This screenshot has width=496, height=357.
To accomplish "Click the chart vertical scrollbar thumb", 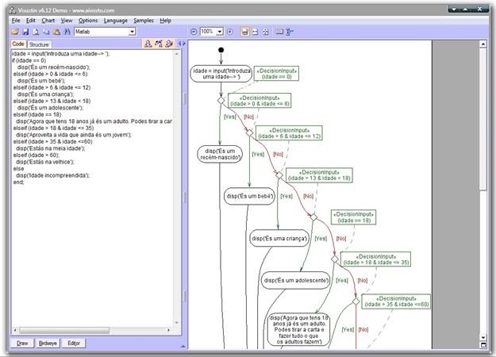I will tap(483, 119).
